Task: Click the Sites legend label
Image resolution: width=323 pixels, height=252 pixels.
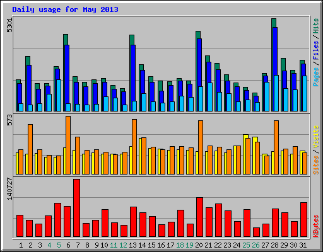Action: point(316,165)
